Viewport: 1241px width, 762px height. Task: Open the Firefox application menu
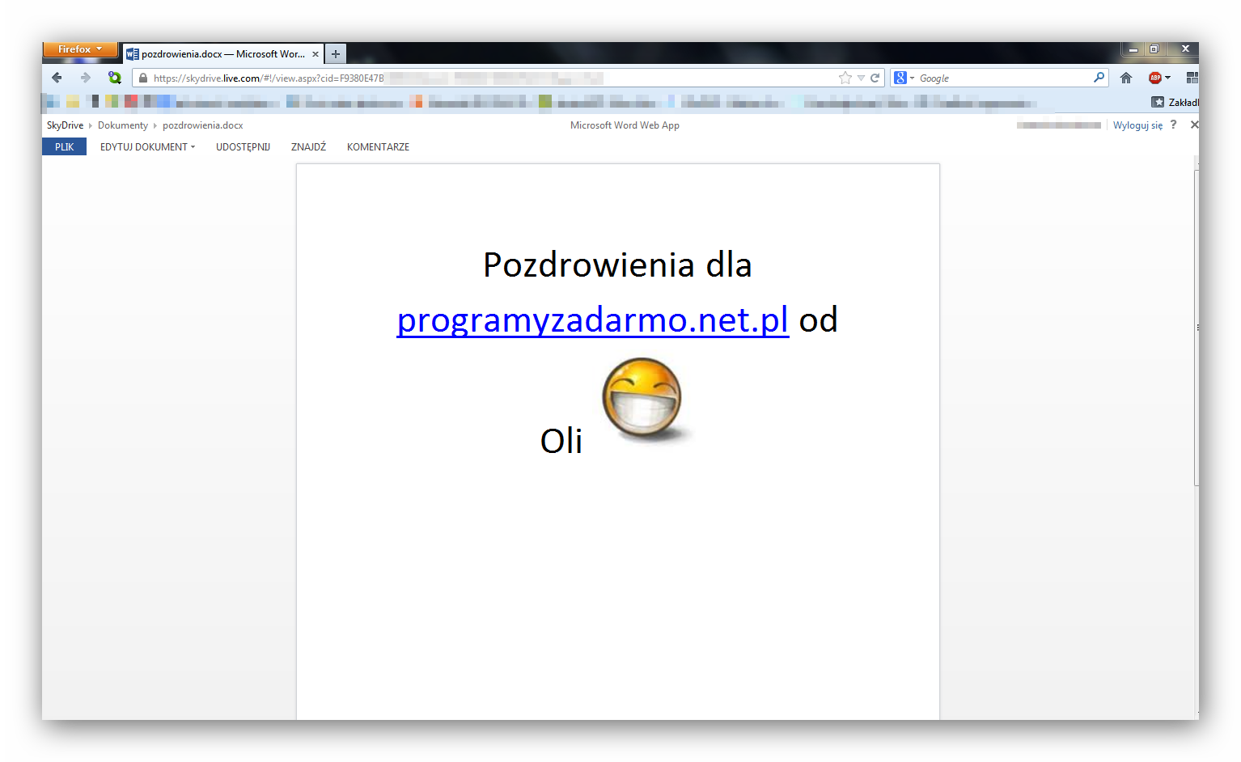pos(79,49)
